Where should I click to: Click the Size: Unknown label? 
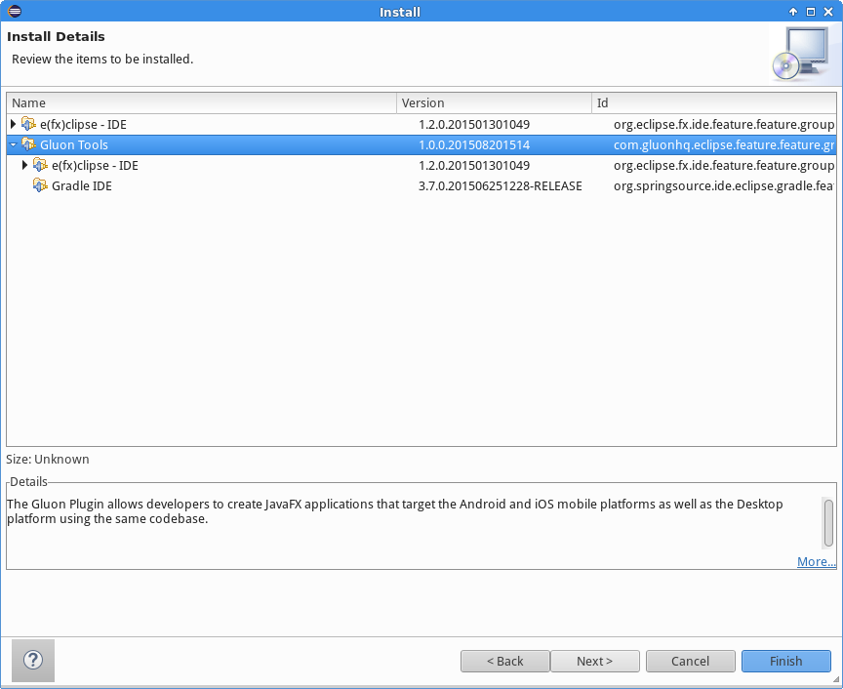47,460
